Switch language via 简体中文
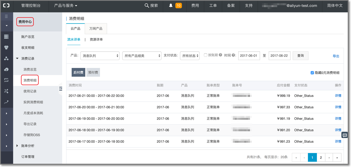 (x=335, y=5)
